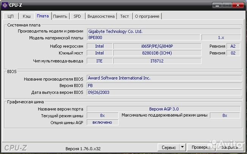The width and height of the screenshot is (247, 154).
Task: Click the Чип мультиввода-вывода label
Action: 58,61
